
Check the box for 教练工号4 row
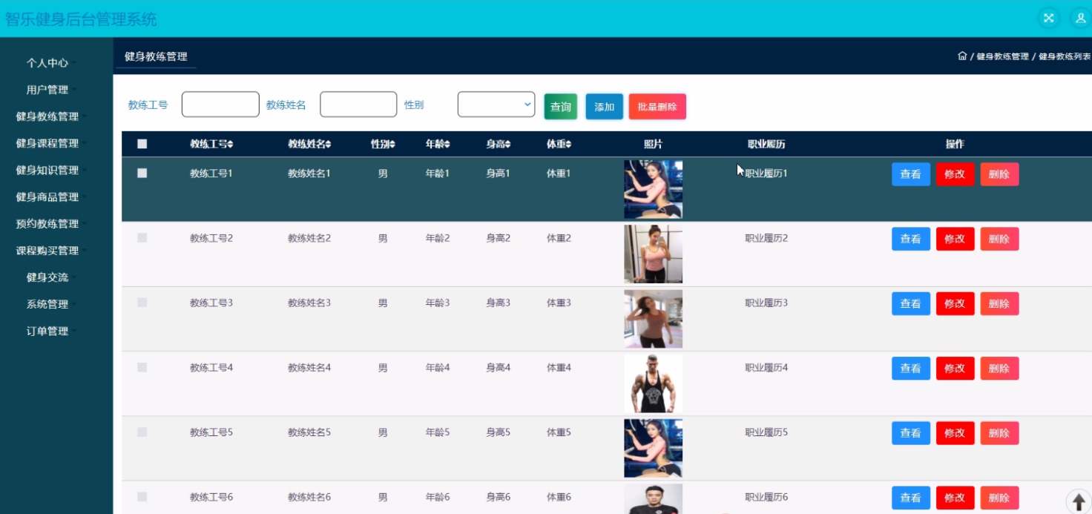point(142,367)
